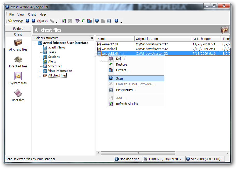Select the winsock.dll file row
Screen dimensions: 237x169
(163, 49)
